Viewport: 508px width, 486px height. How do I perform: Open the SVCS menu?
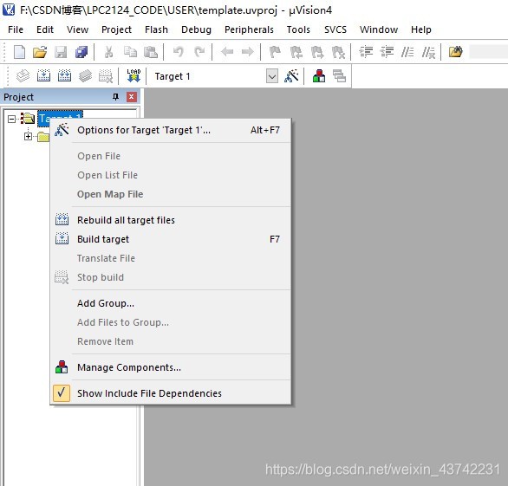335,29
